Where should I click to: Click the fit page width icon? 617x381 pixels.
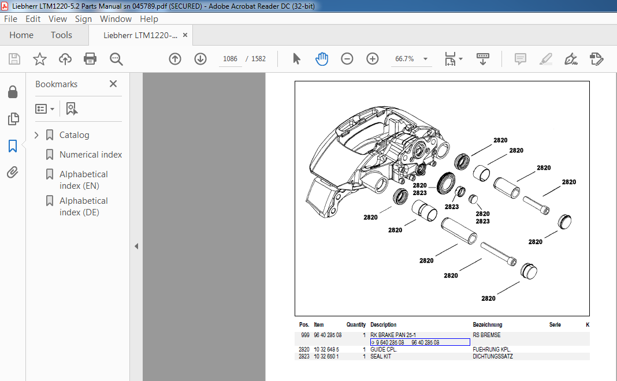pyautogui.click(x=450, y=59)
